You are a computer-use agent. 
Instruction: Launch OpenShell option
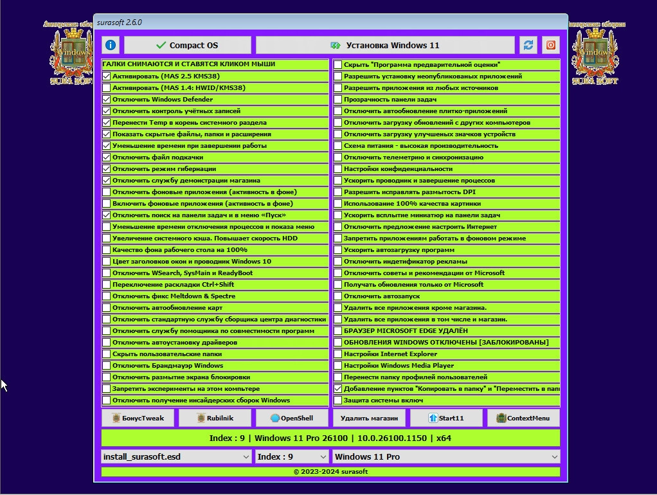click(292, 418)
